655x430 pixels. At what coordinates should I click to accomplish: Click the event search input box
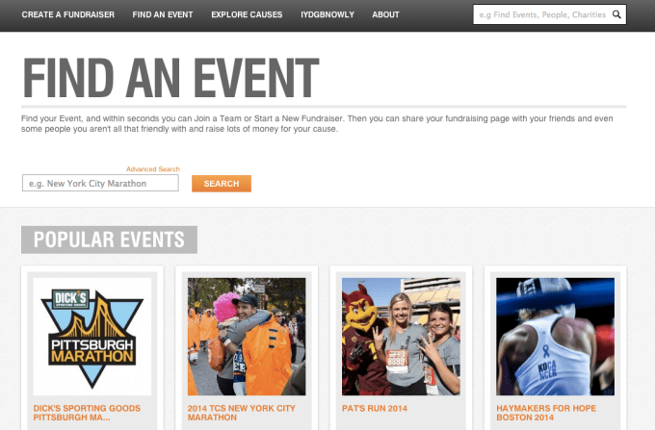pyautogui.click(x=100, y=183)
